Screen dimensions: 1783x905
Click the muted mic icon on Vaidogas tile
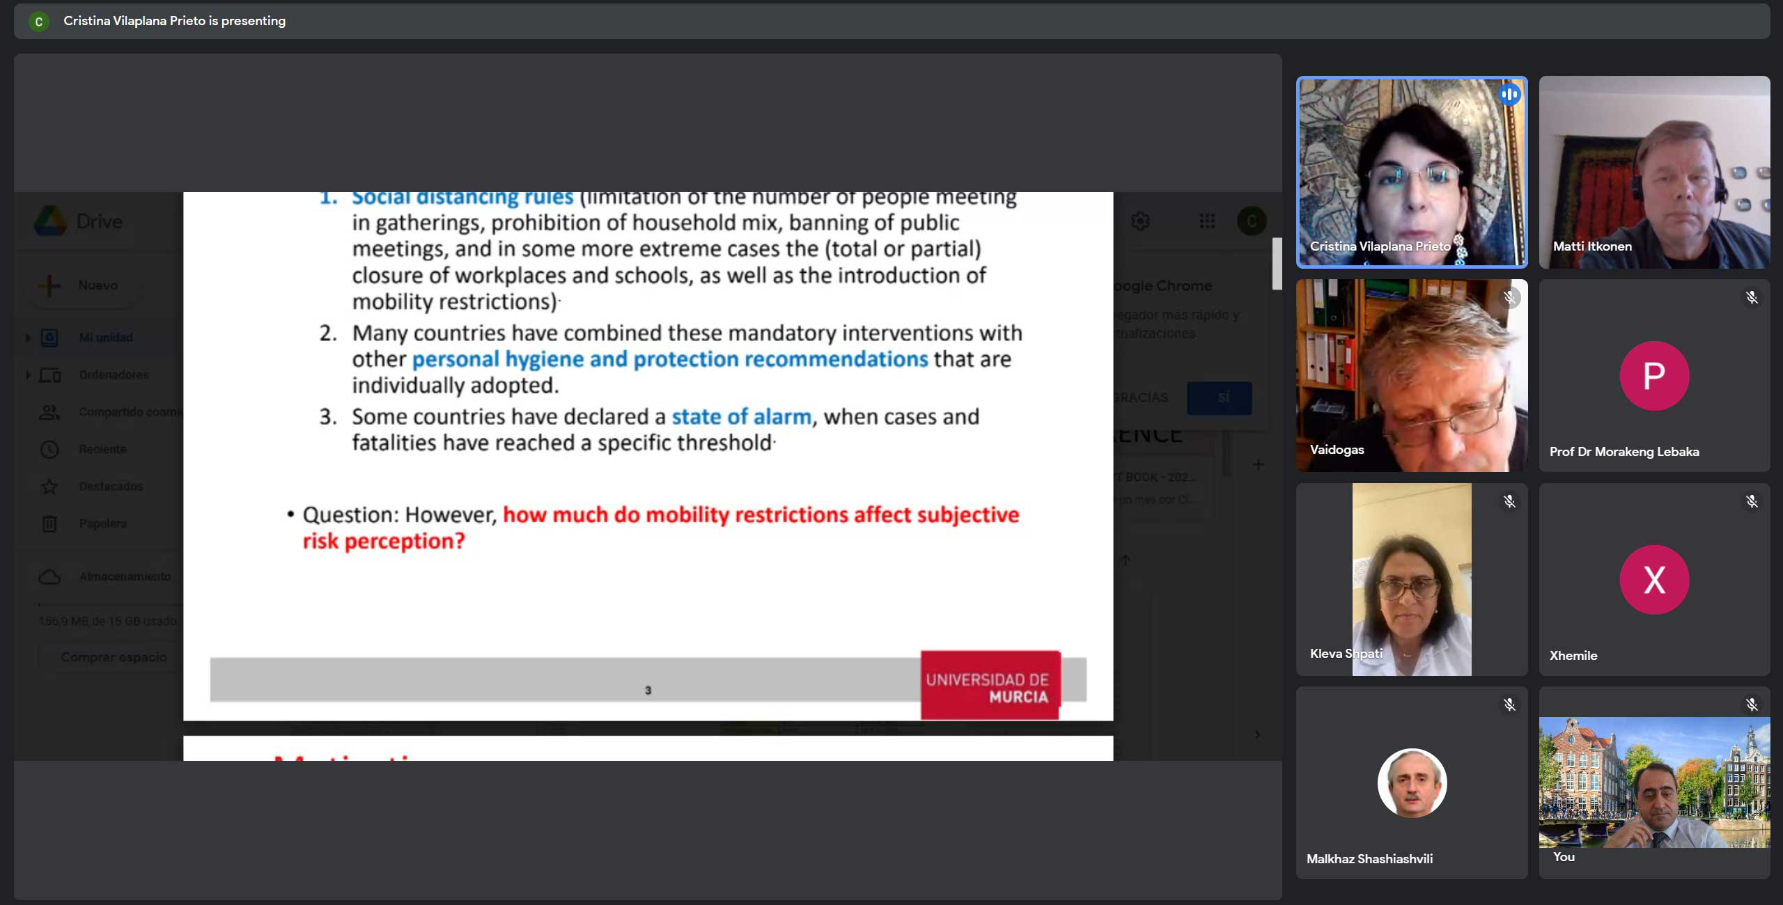[x=1509, y=298]
